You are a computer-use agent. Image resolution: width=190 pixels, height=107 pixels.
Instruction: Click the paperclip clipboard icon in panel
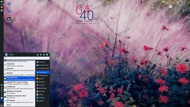[1, 90]
